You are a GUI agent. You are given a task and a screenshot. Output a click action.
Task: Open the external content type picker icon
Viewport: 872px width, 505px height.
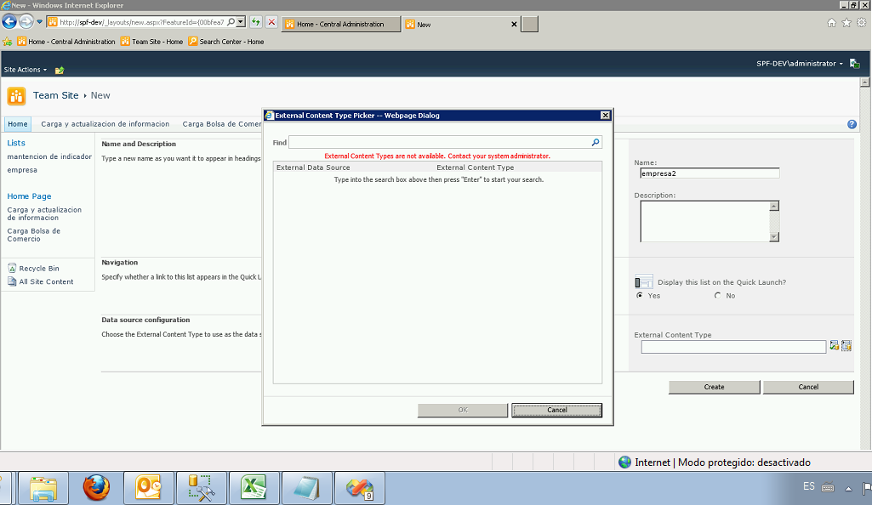pos(846,346)
